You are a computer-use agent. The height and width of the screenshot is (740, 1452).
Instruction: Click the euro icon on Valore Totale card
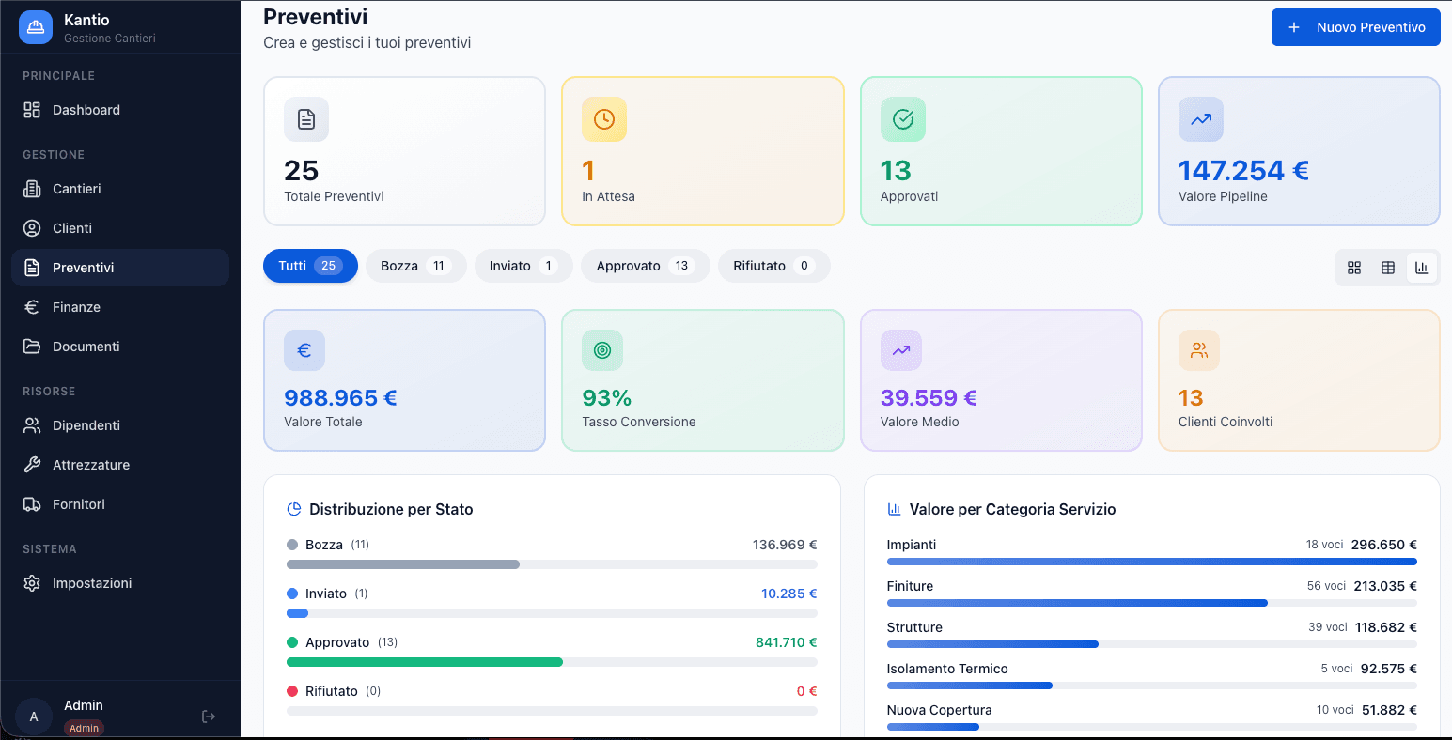[304, 350]
